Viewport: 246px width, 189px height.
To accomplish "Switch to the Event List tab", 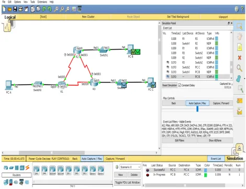I will [x=216, y=159].
